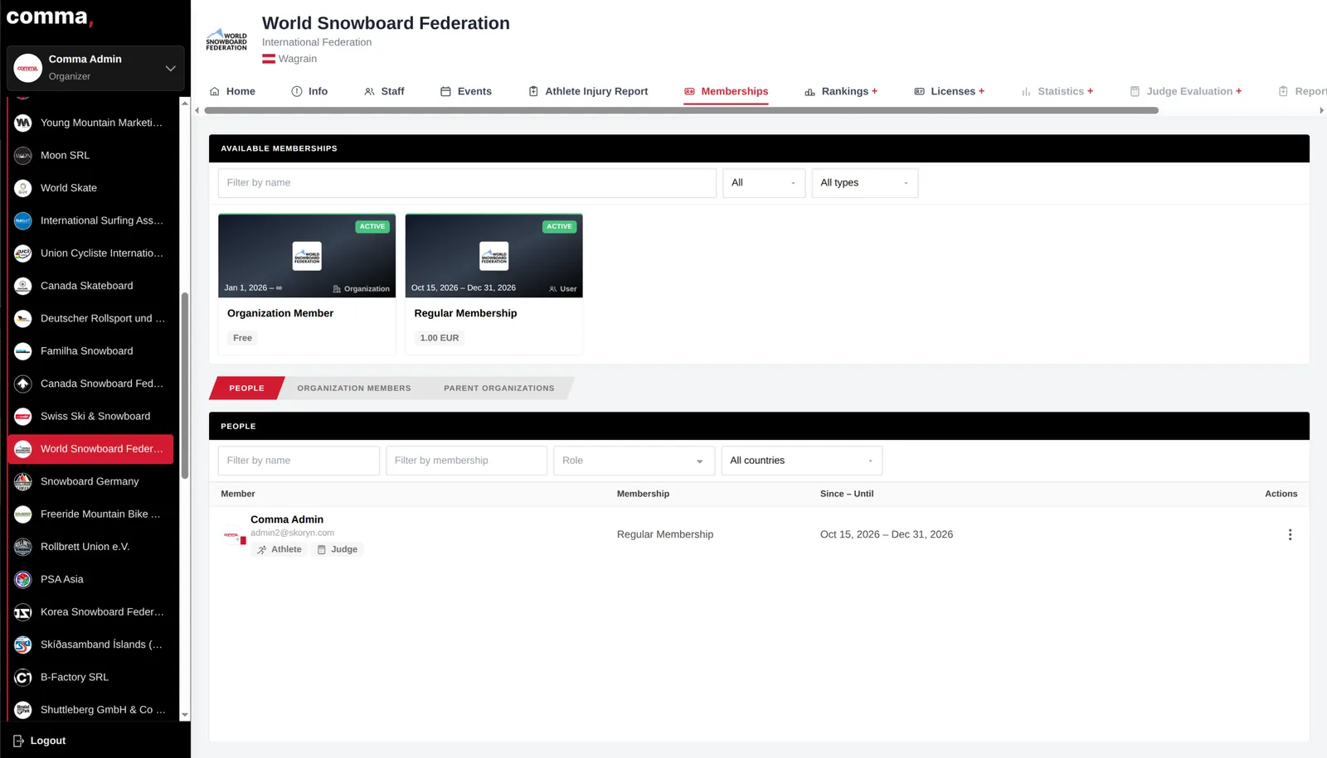The image size is (1327, 758).
Task: Click the Logout link
Action: 48,741
